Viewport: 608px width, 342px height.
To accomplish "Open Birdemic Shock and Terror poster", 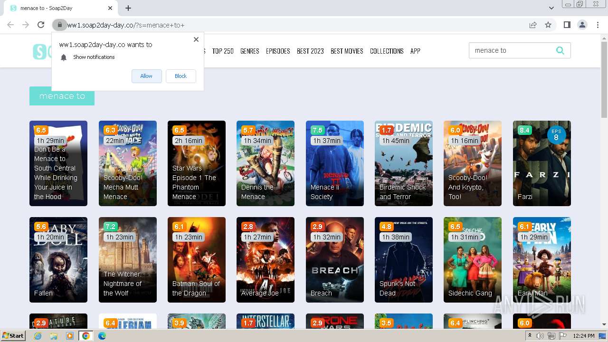I will [x=404, y=163].
